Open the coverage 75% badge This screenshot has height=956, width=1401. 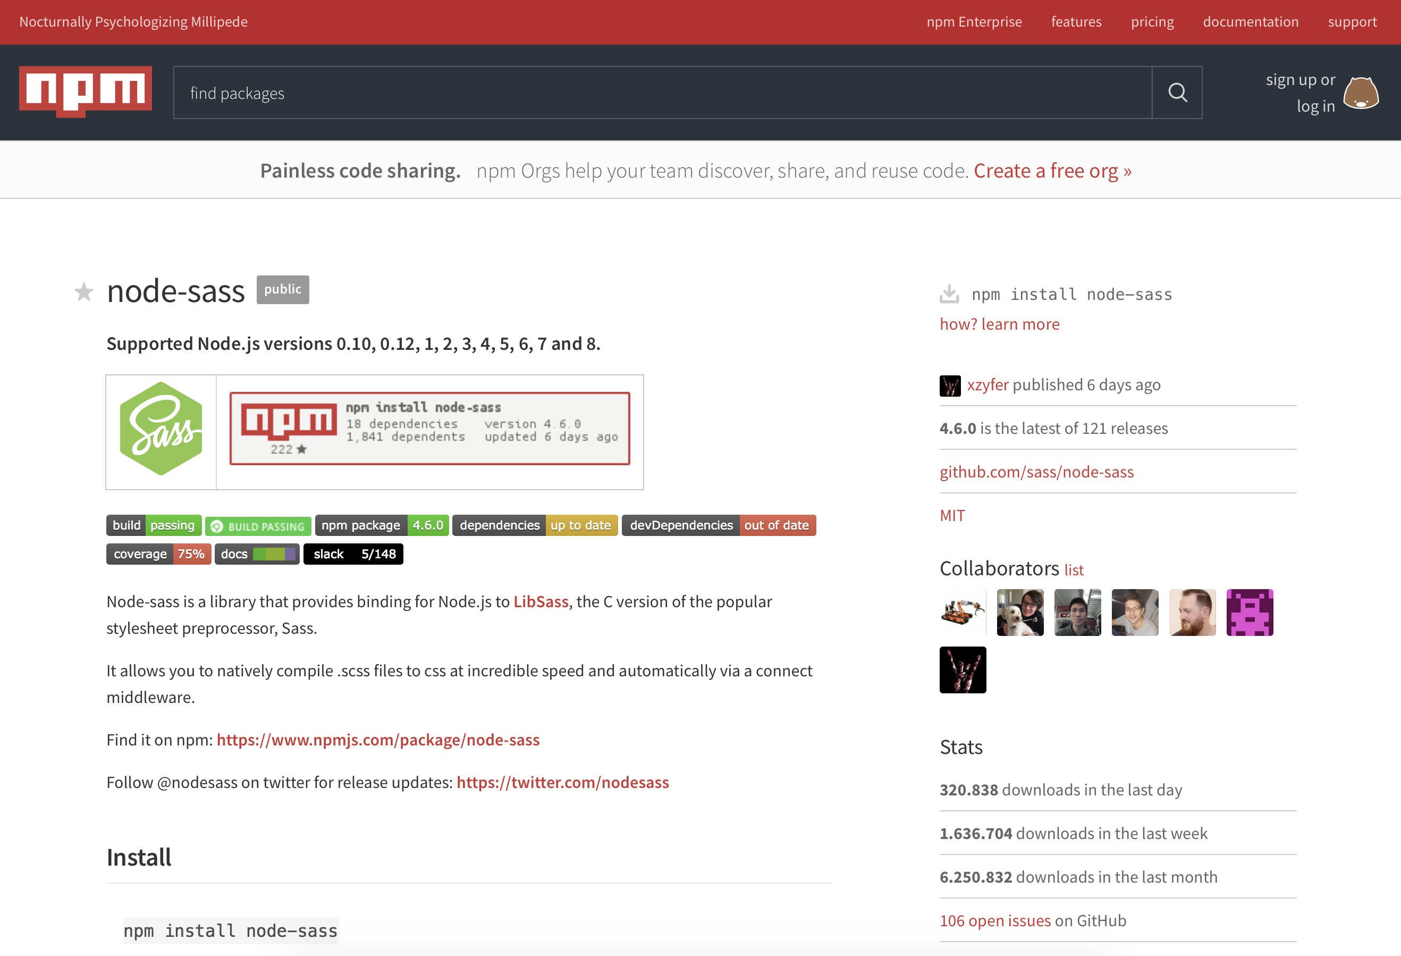pos(158,554)
